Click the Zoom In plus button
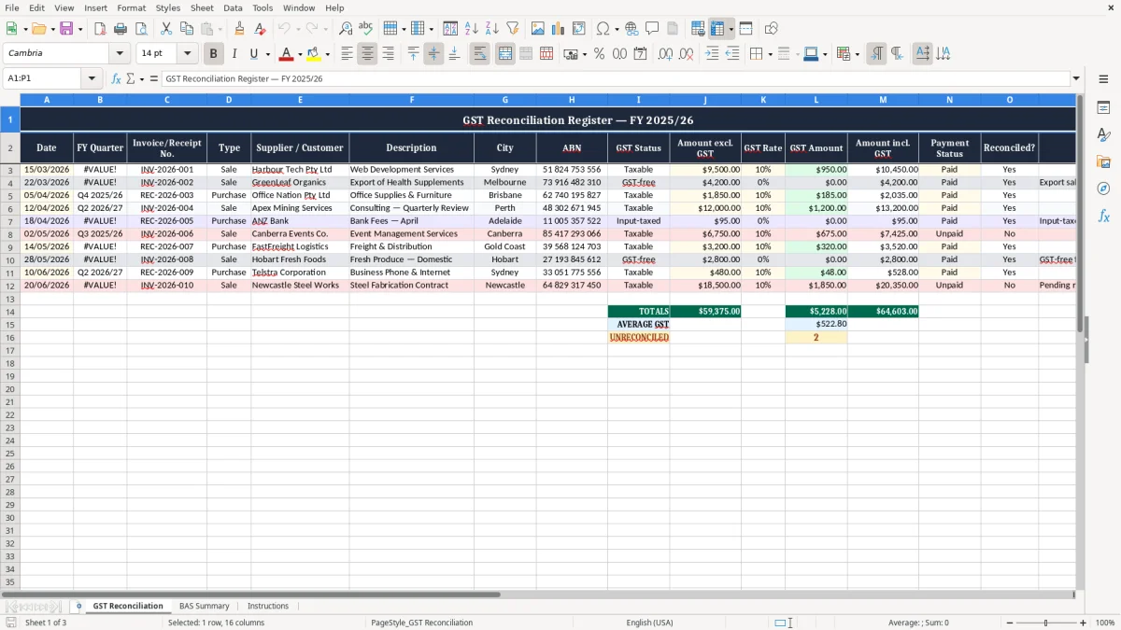 [1084, 623]
